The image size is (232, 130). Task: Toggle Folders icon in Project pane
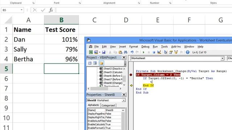101,63
